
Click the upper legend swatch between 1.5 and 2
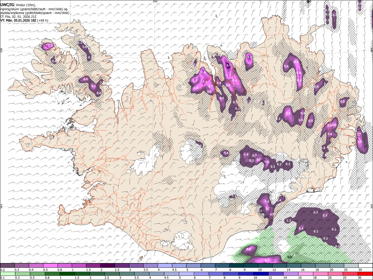93,265
